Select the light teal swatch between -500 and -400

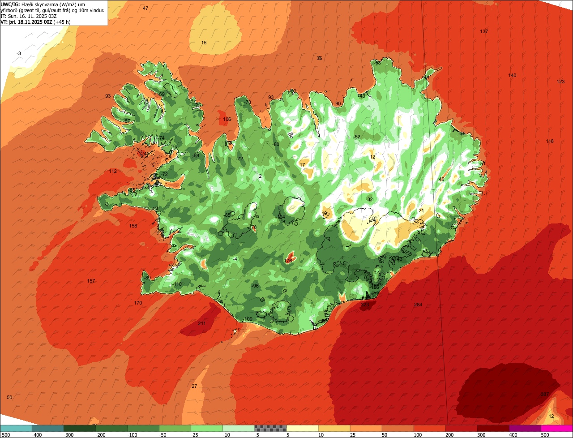16,428
